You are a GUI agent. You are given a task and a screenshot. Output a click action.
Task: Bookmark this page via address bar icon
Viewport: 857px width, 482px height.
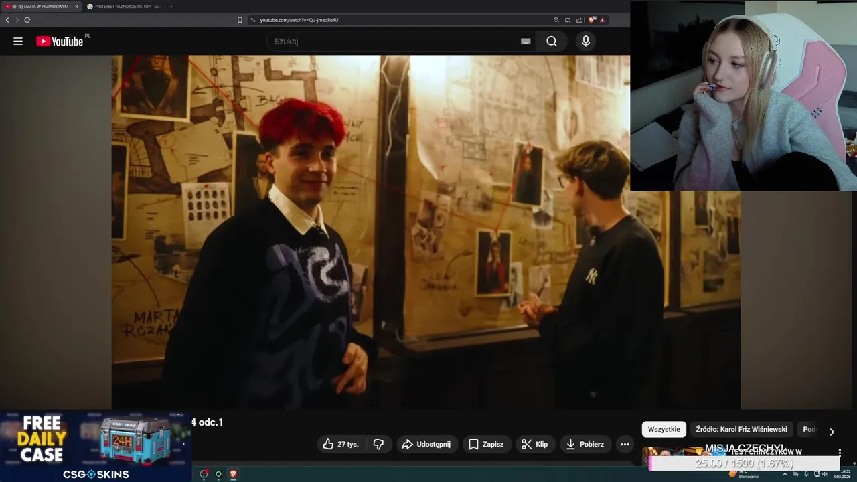tap(240, 20)
